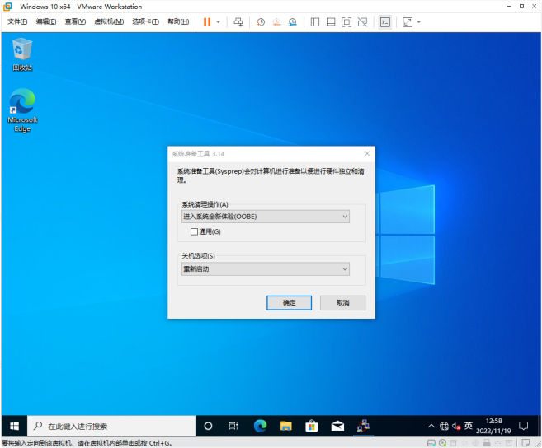Open the Recycle Bin desktop icon
Image resolution: width=542 pixels, height=448 pixels.
tap(22, 54)
